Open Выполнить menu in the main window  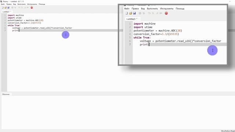coord(21,4)
